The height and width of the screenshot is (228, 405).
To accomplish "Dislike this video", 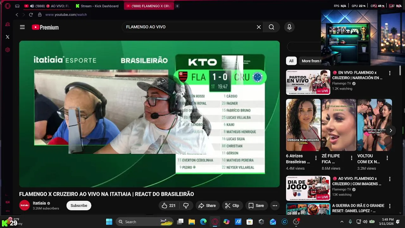I will [x=186, y=206].
